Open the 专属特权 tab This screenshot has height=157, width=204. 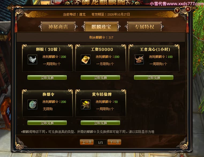click(144, 27)
